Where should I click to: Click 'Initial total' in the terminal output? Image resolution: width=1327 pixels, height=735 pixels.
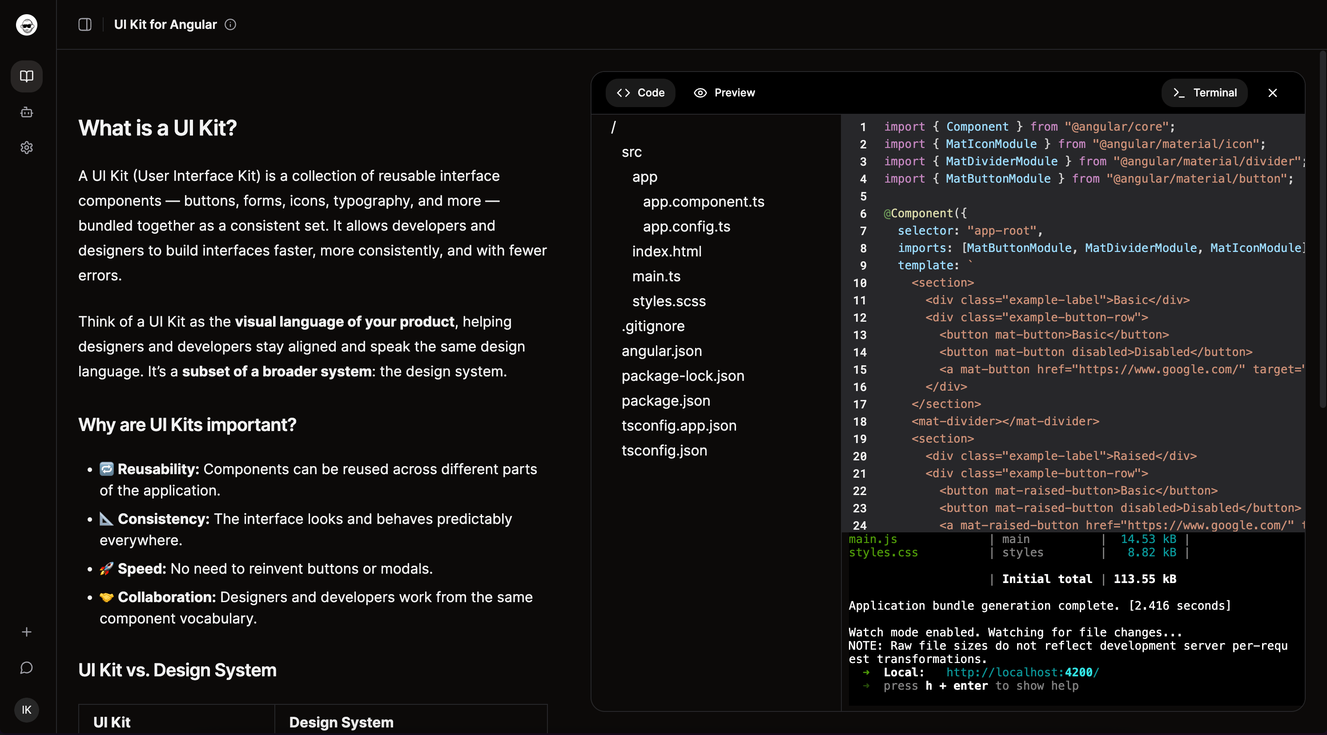point(1047,579)
